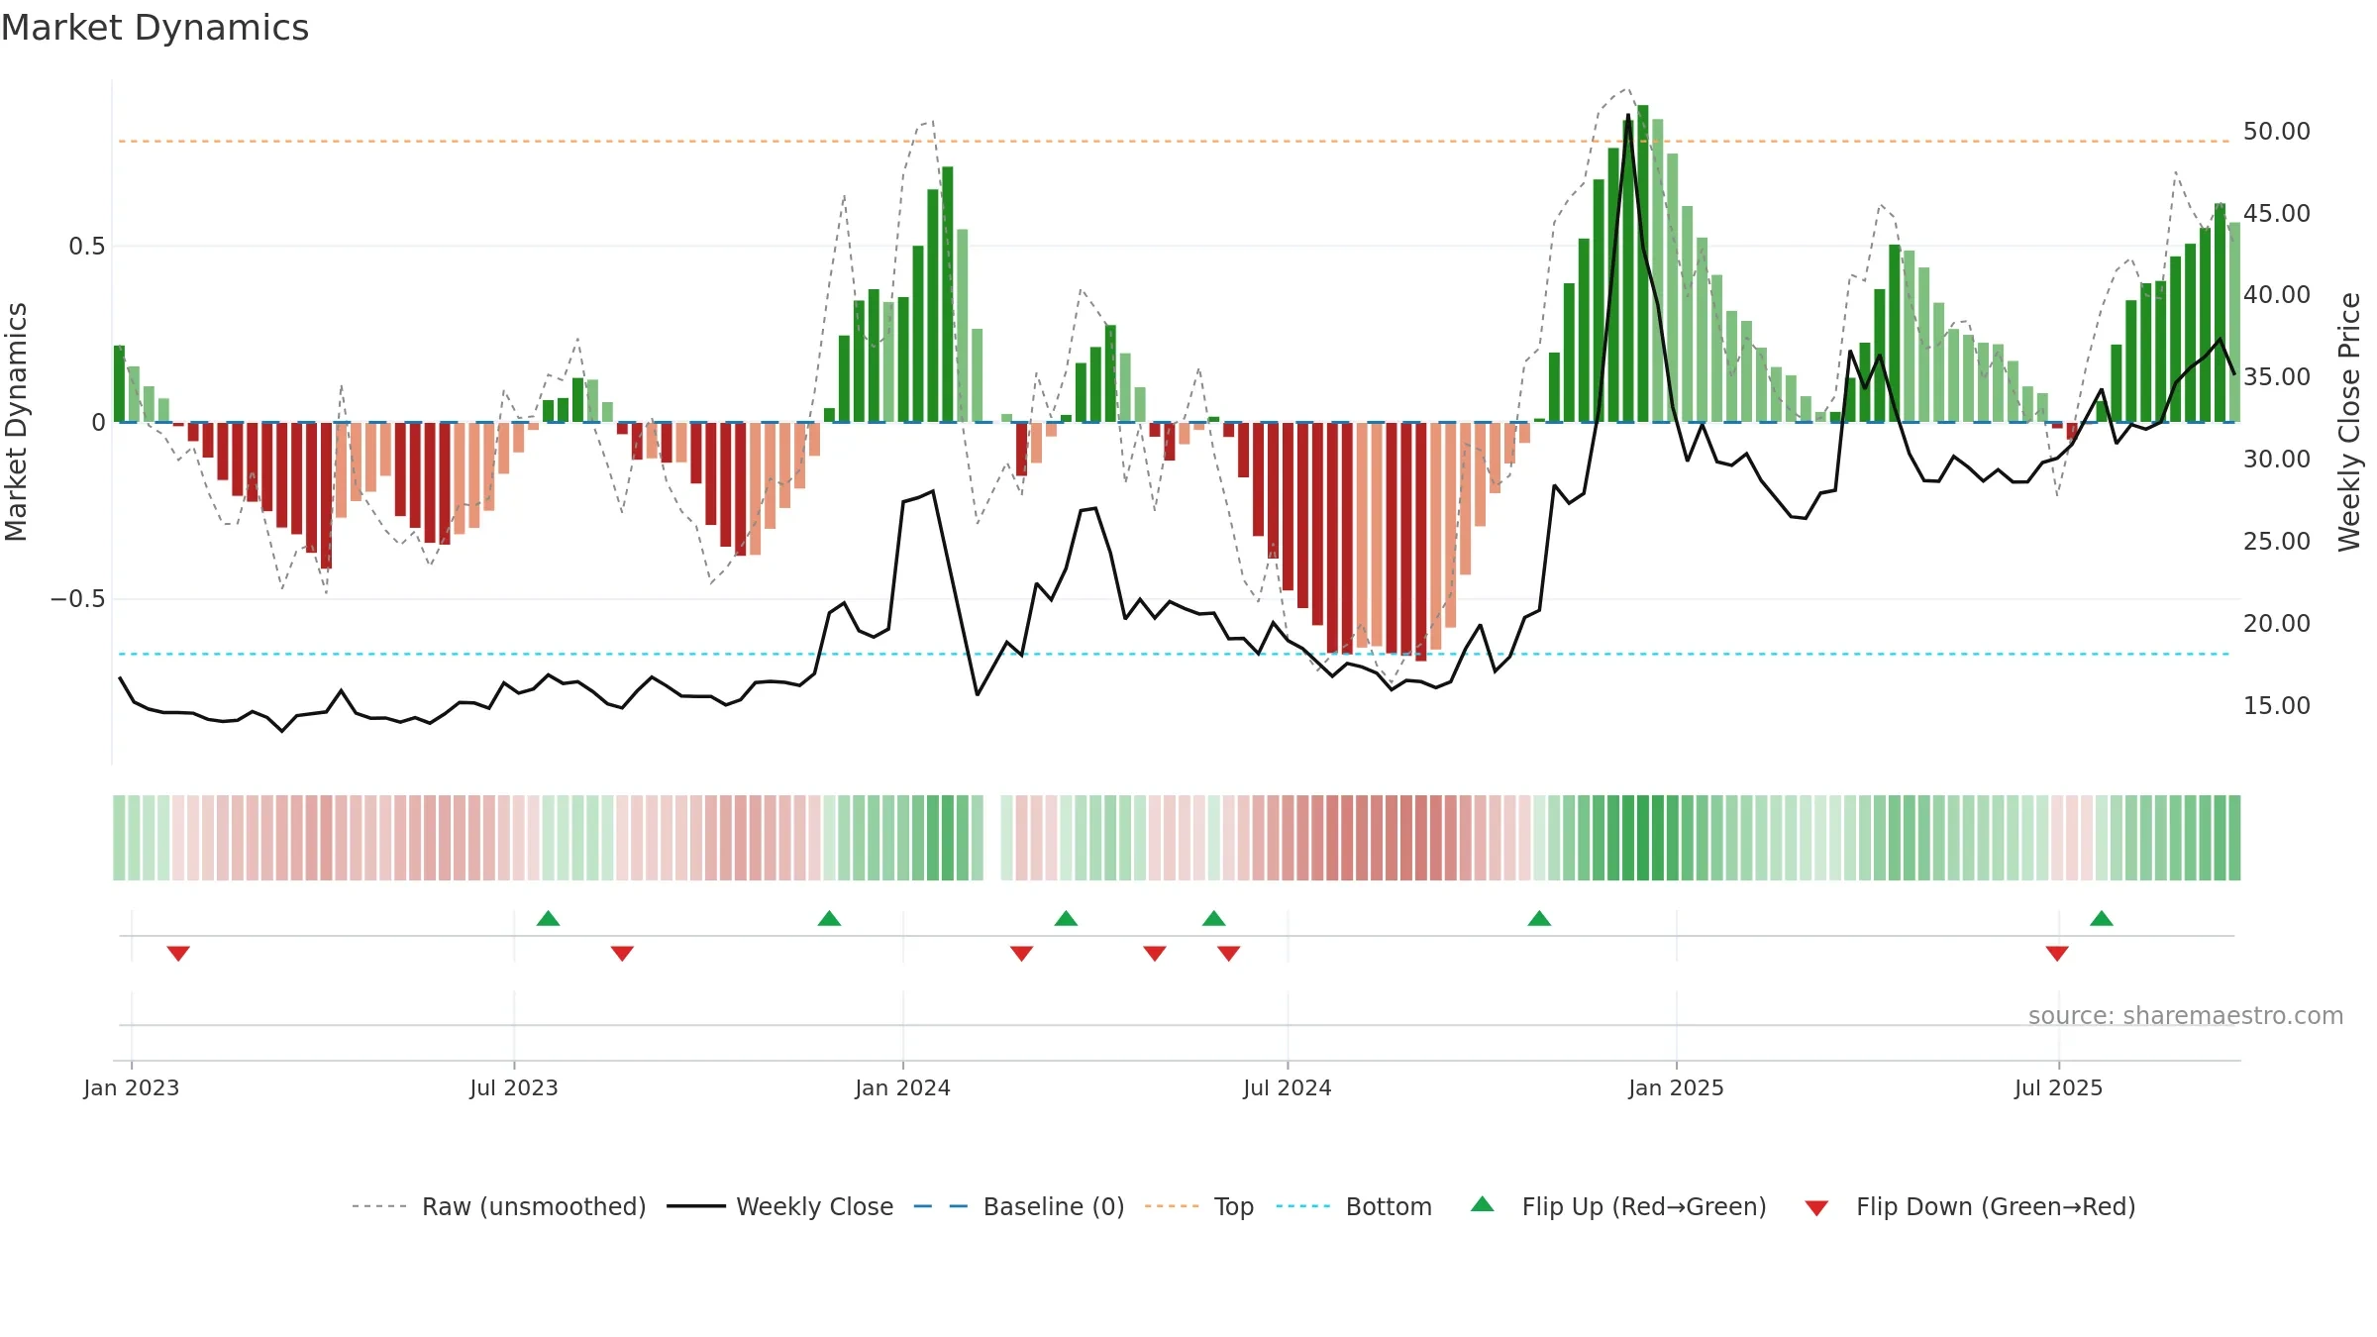Toggle Flip Up (Red→Green) legend entry
The image size is (2377, 1337).
1618,1206
